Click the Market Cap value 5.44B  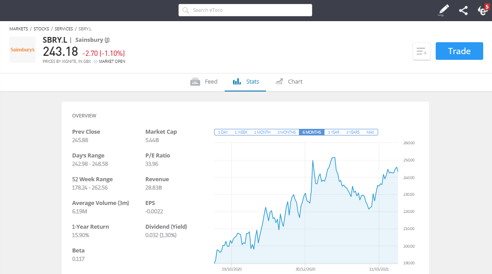pyautogui.click(x=152, y=140)
